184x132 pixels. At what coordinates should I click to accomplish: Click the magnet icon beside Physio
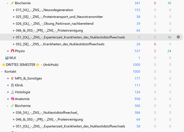pos(13,51)
